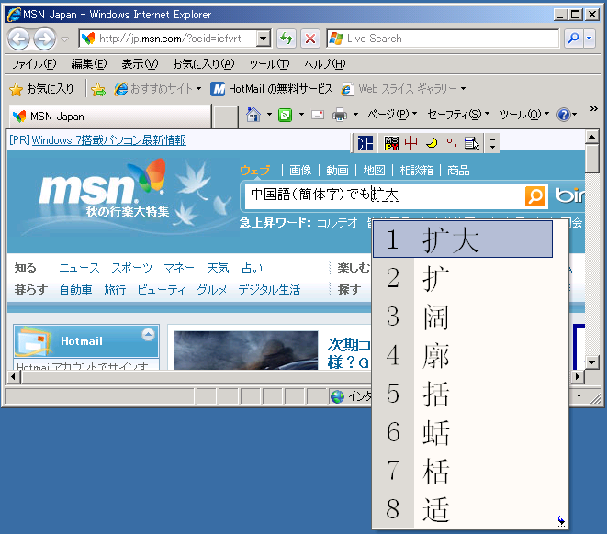This screenshot has height=534, width=607.
Task: Open the お気に入り(A) menu
Action: pyautogui.click(x=203, y=64)
